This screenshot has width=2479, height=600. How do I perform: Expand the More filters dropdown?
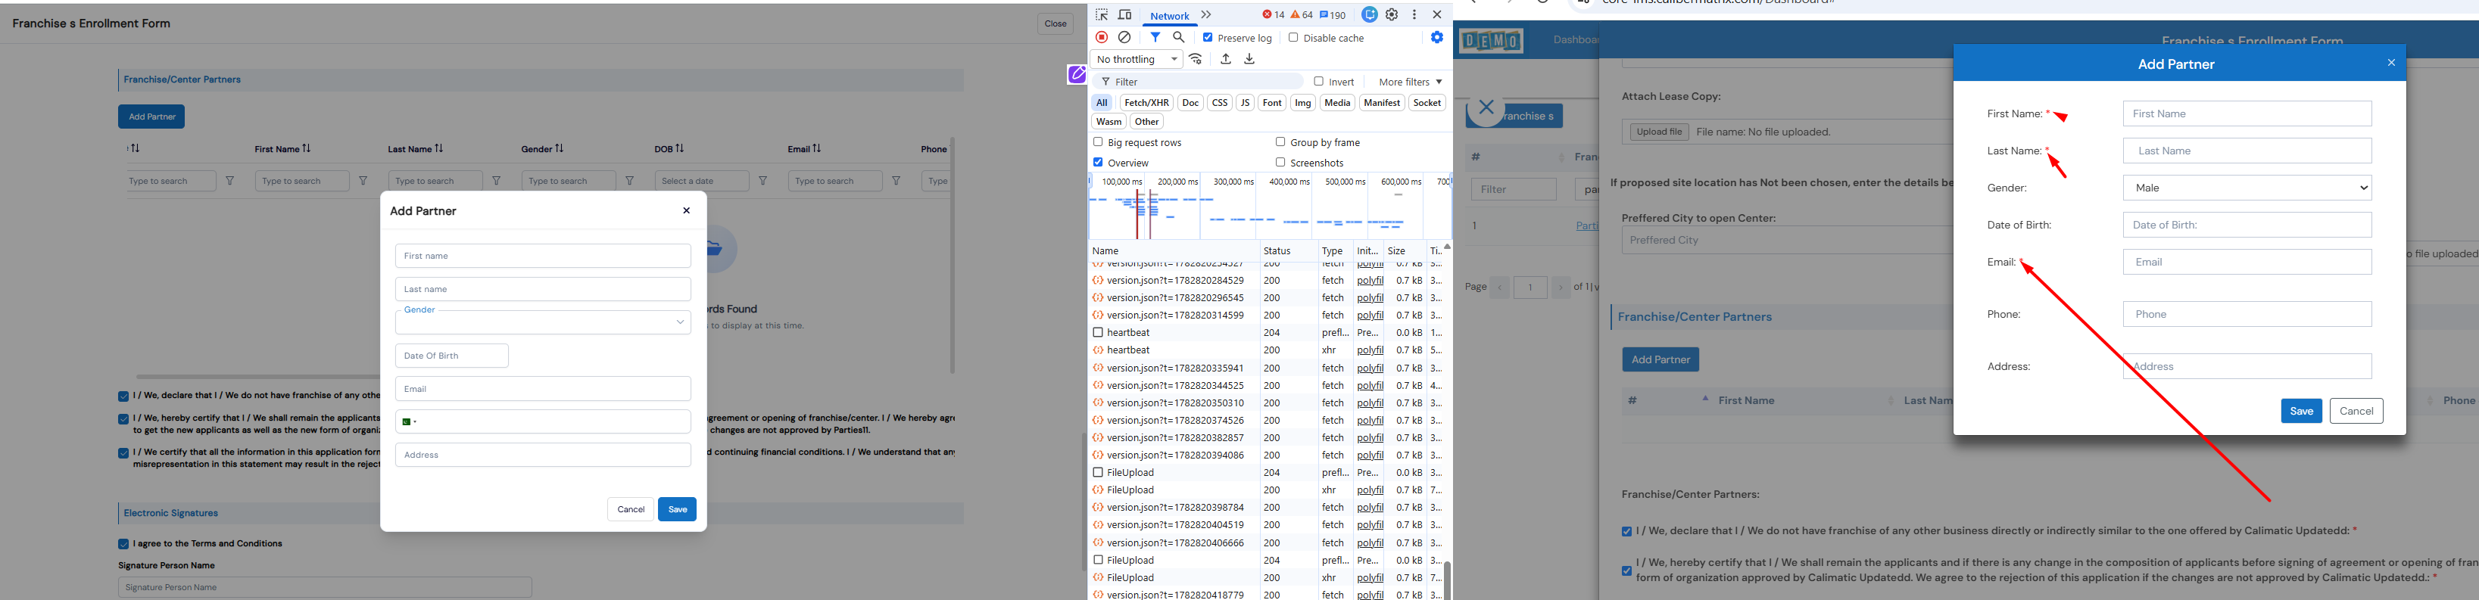[x=1411, y=82]
